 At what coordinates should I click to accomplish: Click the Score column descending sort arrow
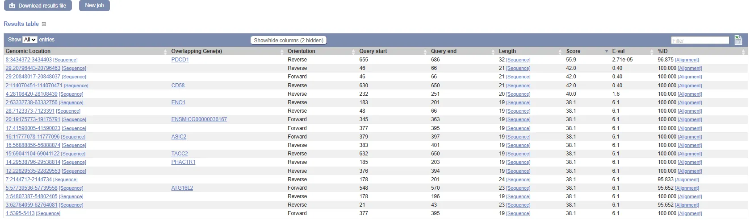click(x=606, y=52)
